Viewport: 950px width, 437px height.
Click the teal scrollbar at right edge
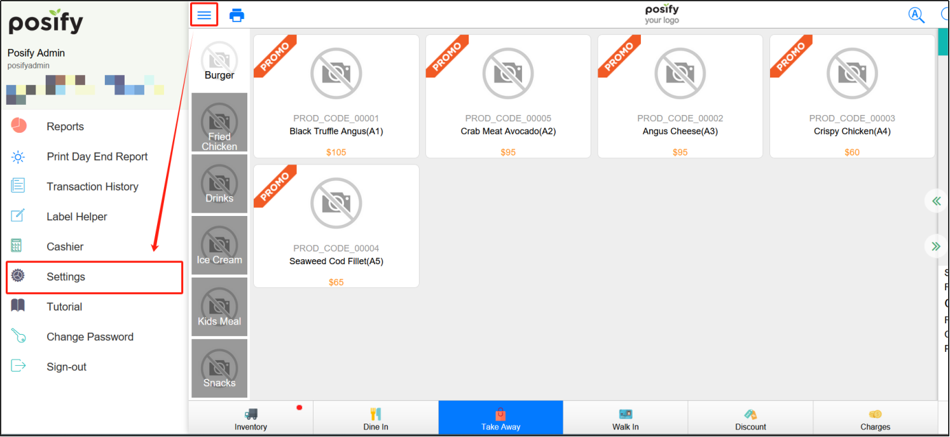coord(943,42)
